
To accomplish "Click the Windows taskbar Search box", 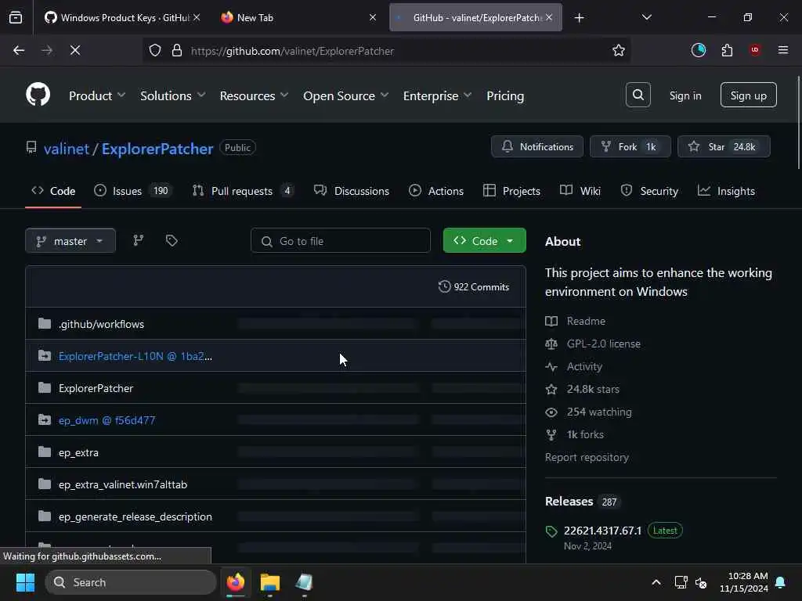I will pos(131,582).
